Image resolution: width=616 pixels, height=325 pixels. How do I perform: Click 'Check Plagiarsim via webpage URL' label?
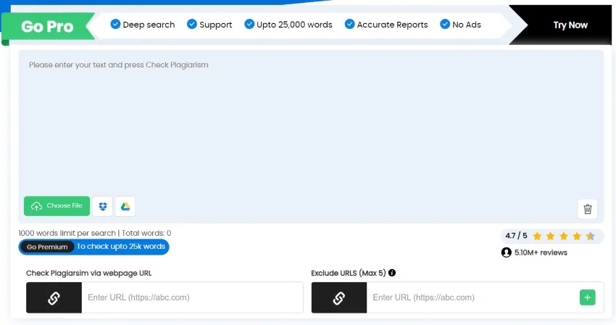coord(89,273)
